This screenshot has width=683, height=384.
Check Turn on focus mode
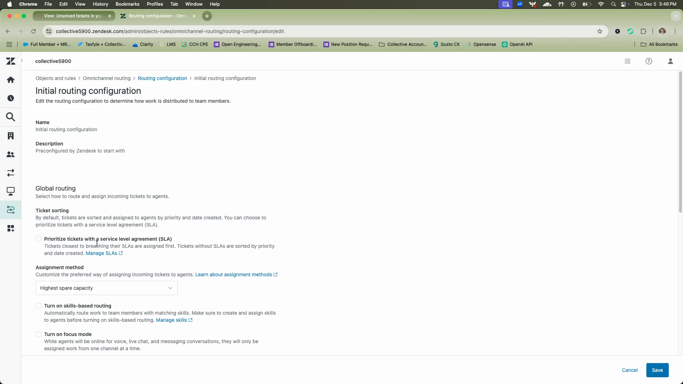click(x=38, y=334)
